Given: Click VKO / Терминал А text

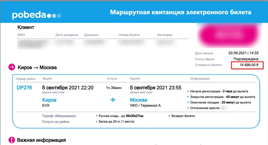Looking at the screenshot, I should (x=145, y=105).
